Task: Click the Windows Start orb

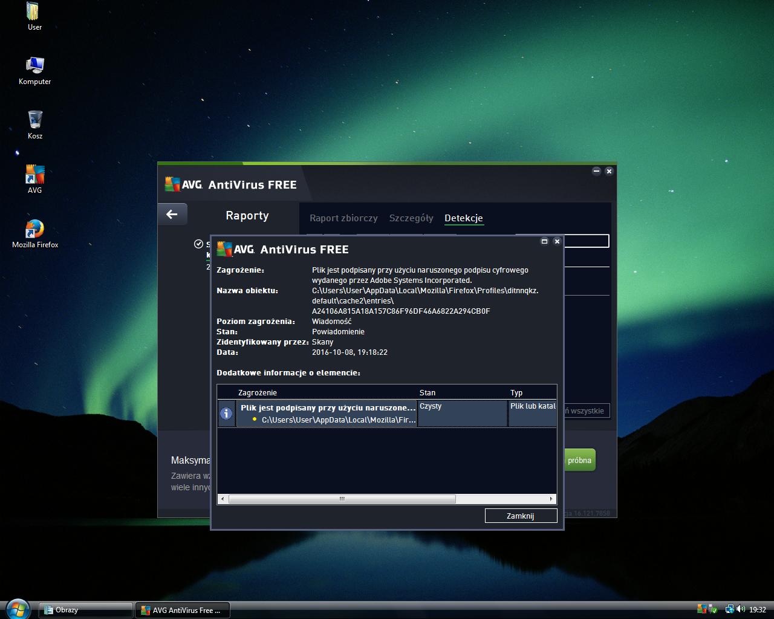Action: tap(17, 609)
